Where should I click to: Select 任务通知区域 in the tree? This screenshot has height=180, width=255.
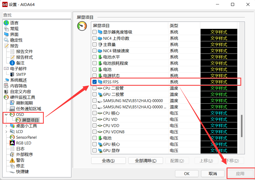29,109
